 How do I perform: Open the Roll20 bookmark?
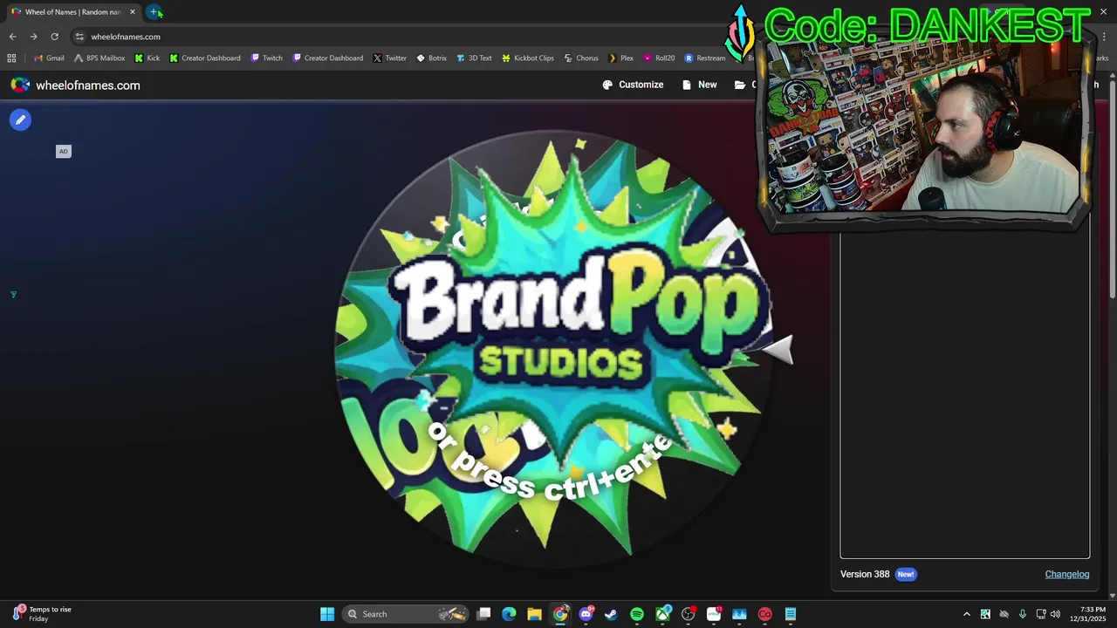click(x=659, y=58)
